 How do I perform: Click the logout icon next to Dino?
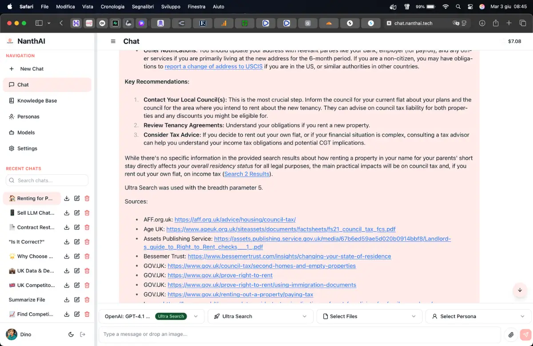click(x=83, y=334)
